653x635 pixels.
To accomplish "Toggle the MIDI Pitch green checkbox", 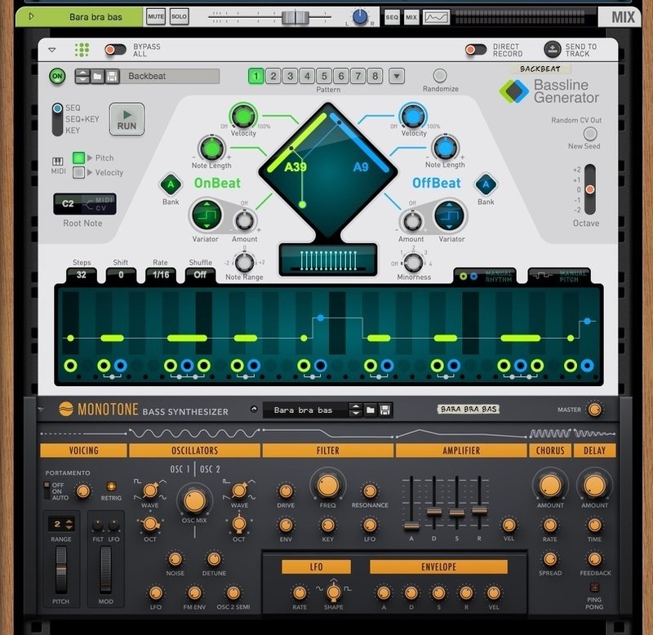I will [x=78, y=158].
